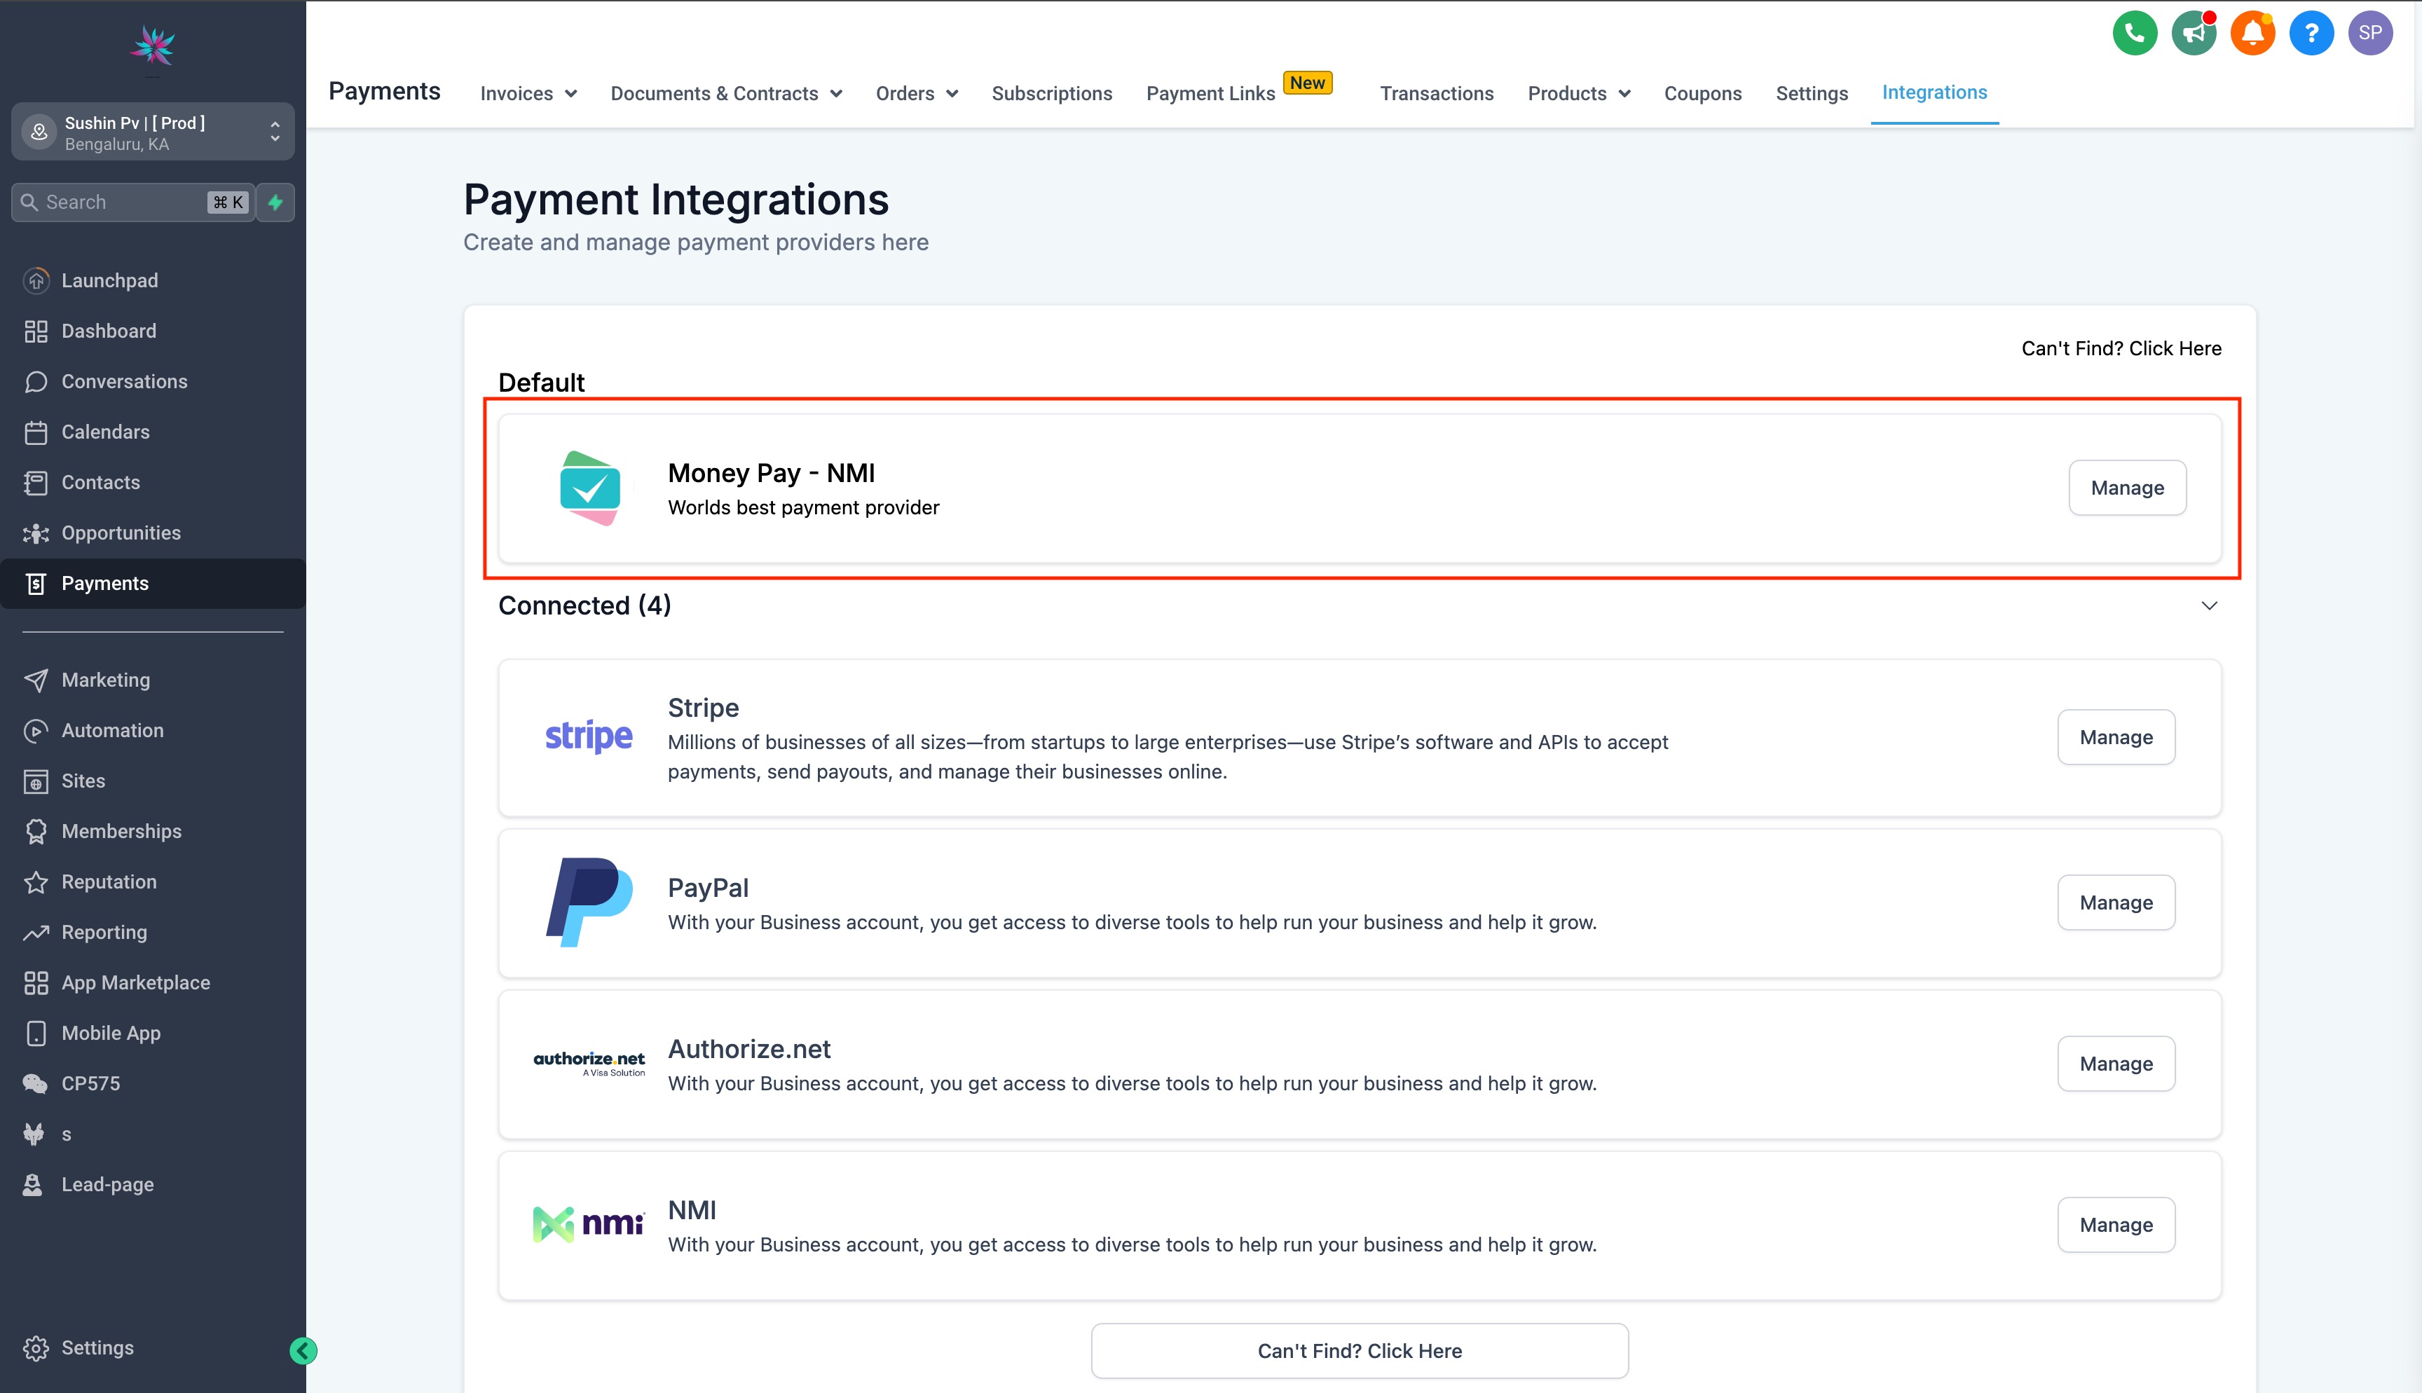Click the Conversations chat bubble icon
Image resolution: width=2422 pixels, height=1393 pixels.
click(36, 382)
